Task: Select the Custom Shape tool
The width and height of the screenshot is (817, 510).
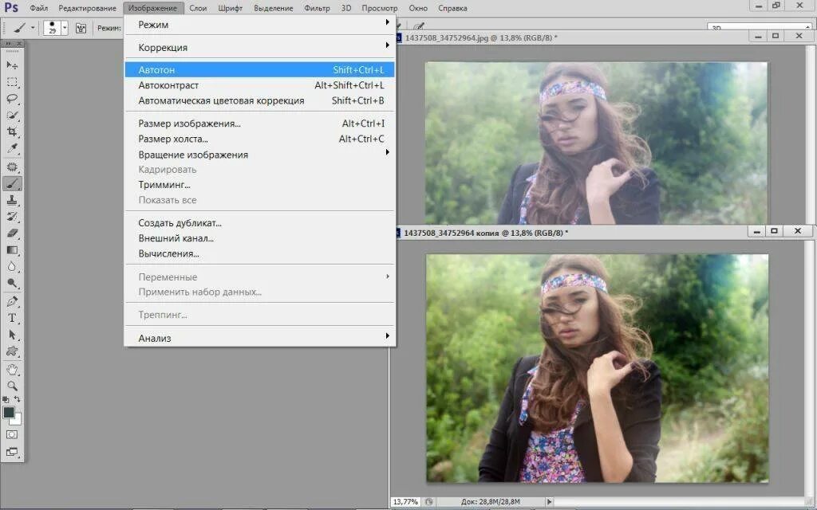Action: coord(12,351)
